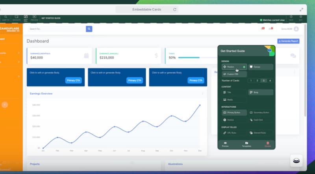Open Earnings Overview three-dot menu

click(x=202, y=94)
